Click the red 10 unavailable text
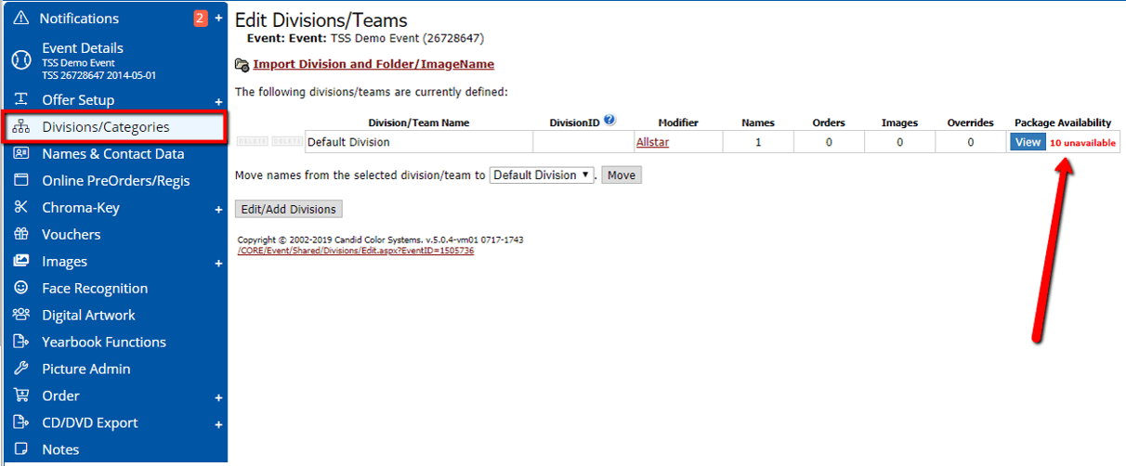The image size is (1126, 466). coord(1082,143)
